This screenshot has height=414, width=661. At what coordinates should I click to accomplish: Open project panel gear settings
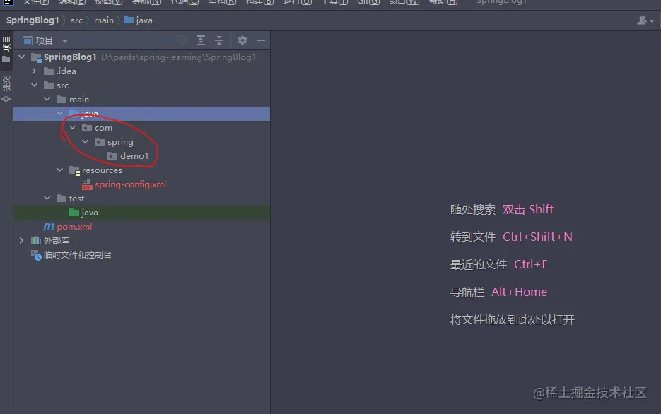[242, 40]
